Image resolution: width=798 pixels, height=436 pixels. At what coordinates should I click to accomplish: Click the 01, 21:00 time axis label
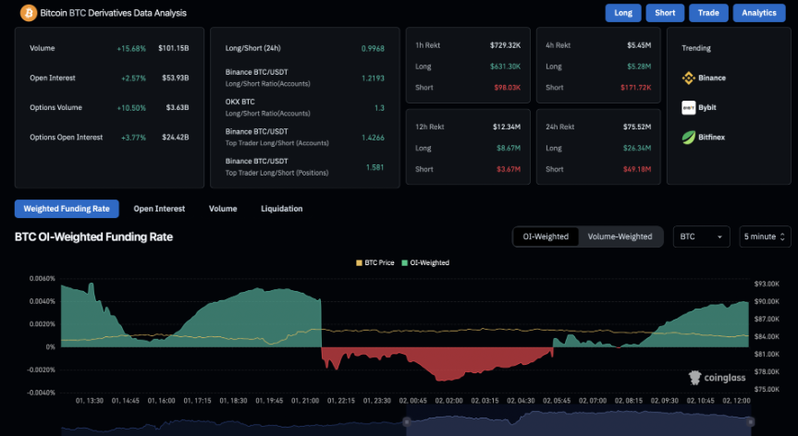305,400
